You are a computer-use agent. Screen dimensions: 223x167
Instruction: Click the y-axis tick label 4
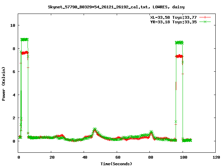14,95
